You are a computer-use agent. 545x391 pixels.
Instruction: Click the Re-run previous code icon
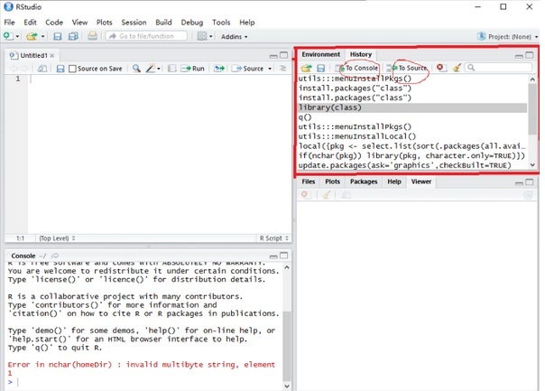tap(220, 69)
